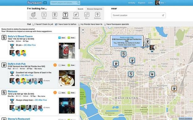Mark Duffy's Irish Pub as Done

[x=71, y=65]
